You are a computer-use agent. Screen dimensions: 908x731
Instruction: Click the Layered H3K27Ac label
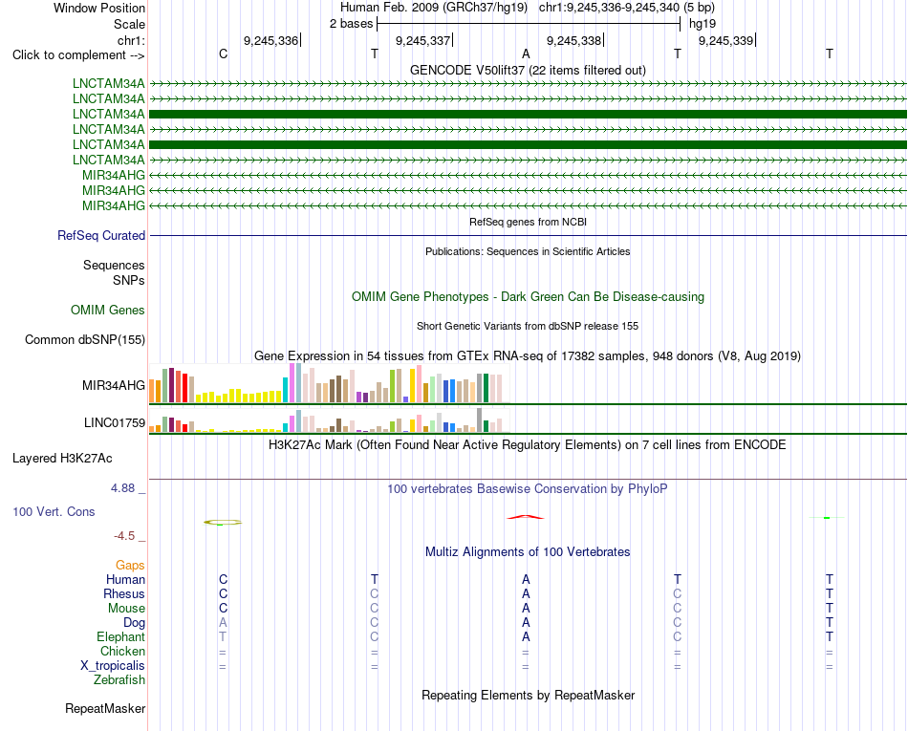(x=62, y=459)
